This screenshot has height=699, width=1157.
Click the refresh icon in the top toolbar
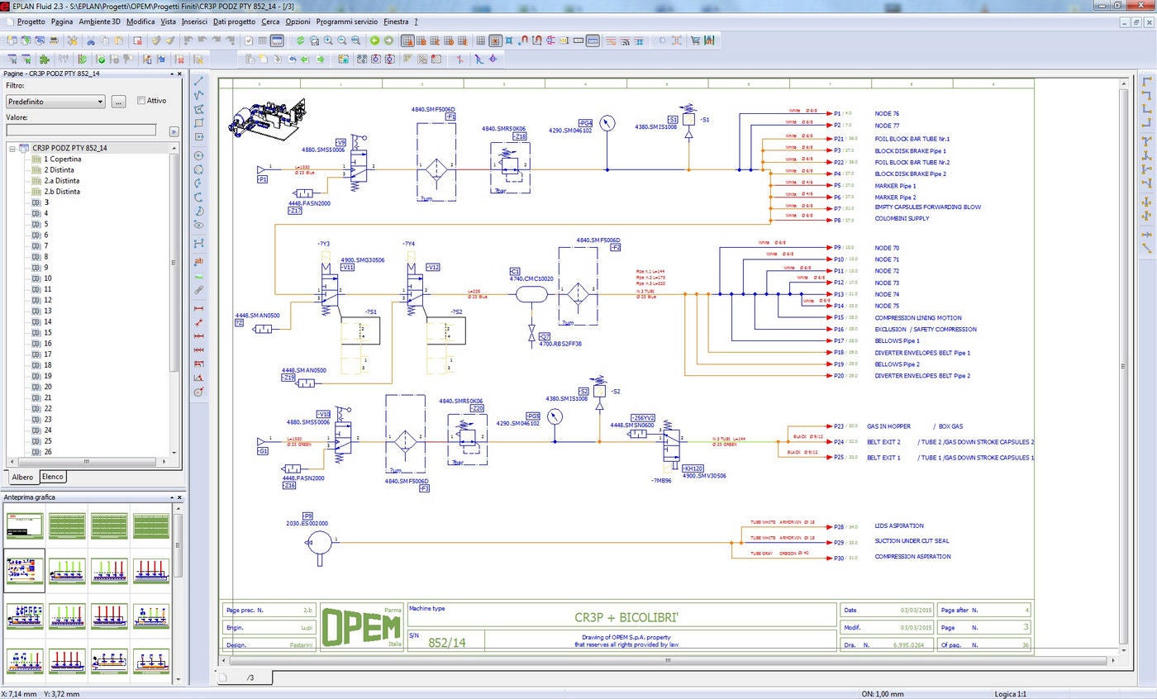tap(301, 40)
